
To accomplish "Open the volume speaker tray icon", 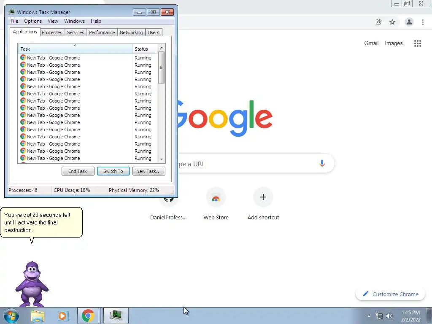I will 389,316.
